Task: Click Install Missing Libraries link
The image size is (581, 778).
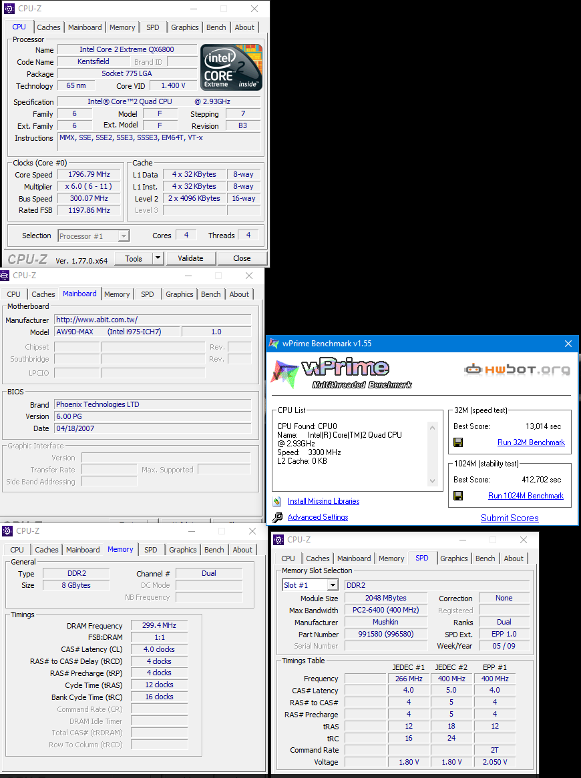Action: click(x=323, y=501)
